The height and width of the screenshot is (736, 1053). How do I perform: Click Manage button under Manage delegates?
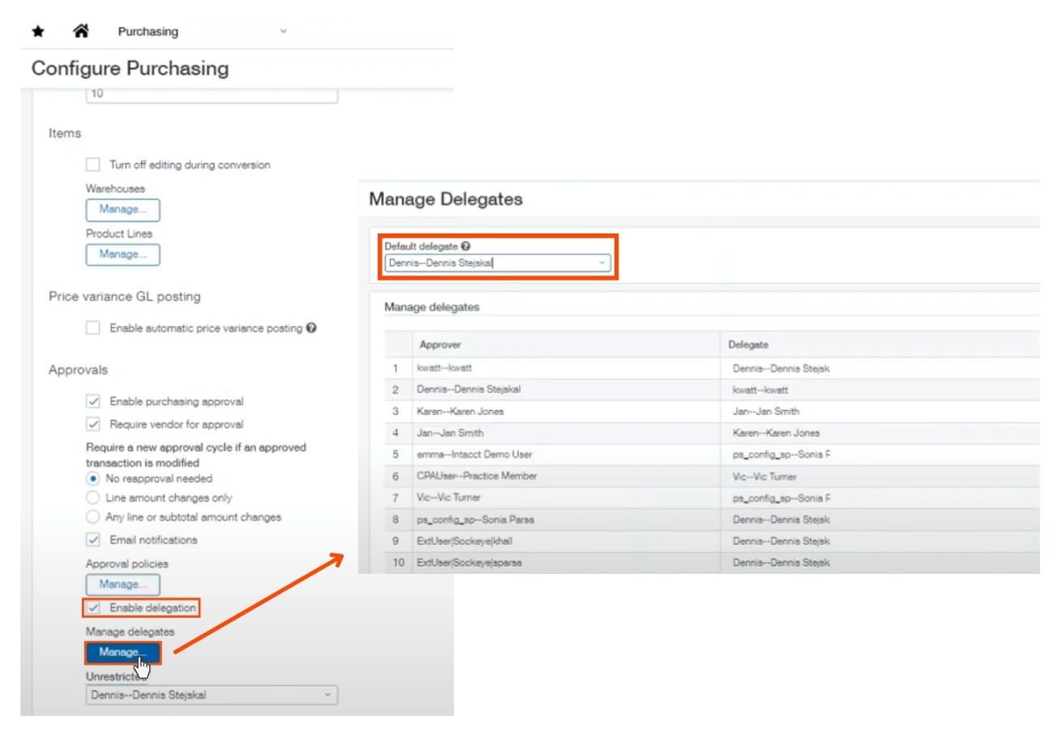[123, 653]
